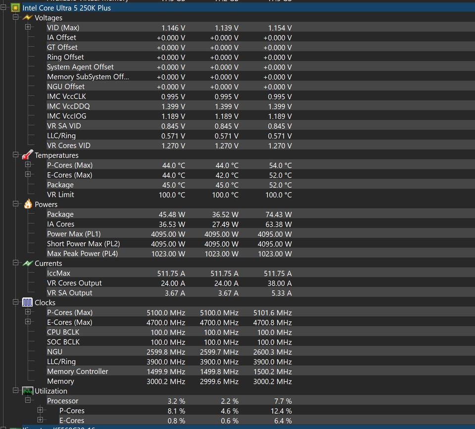The image size is (475, 429).
Task: Expand E-Cores under Processor utilization
Action: tap(40, 420)
